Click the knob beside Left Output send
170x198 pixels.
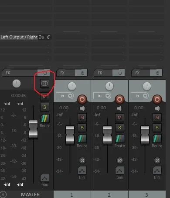pos(49,37)
